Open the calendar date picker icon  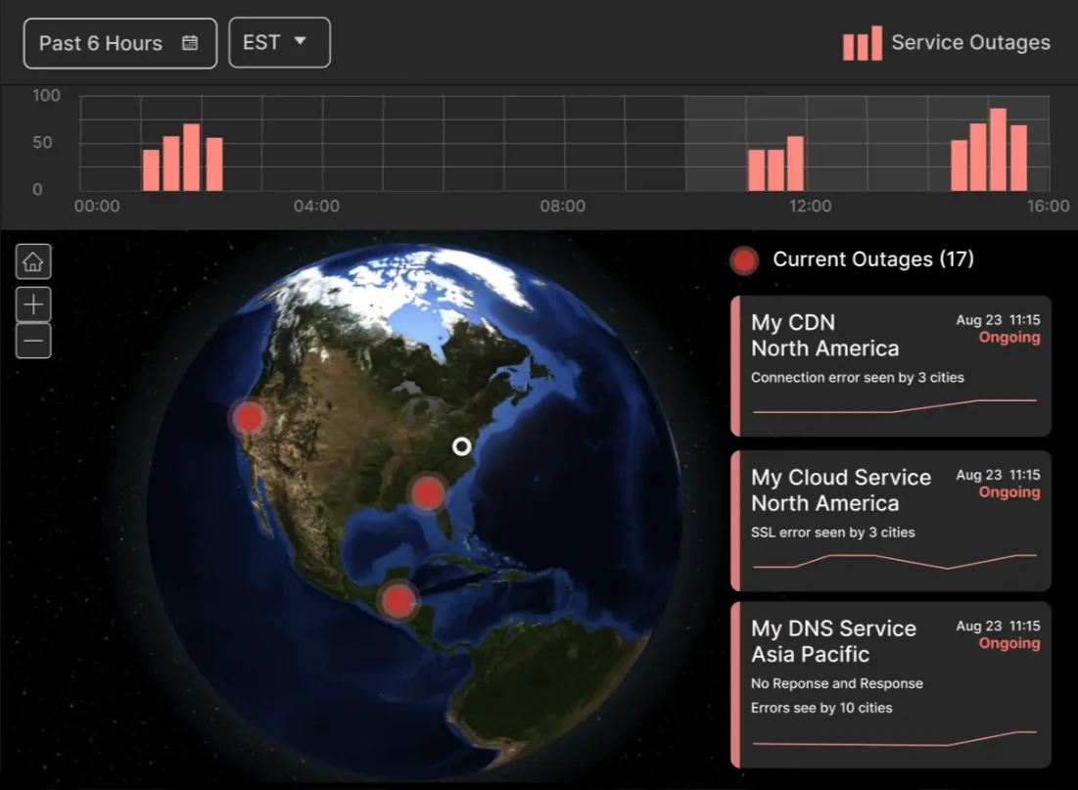190,43
